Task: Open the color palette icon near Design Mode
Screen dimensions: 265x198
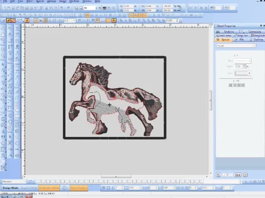Action: [65, 188]
